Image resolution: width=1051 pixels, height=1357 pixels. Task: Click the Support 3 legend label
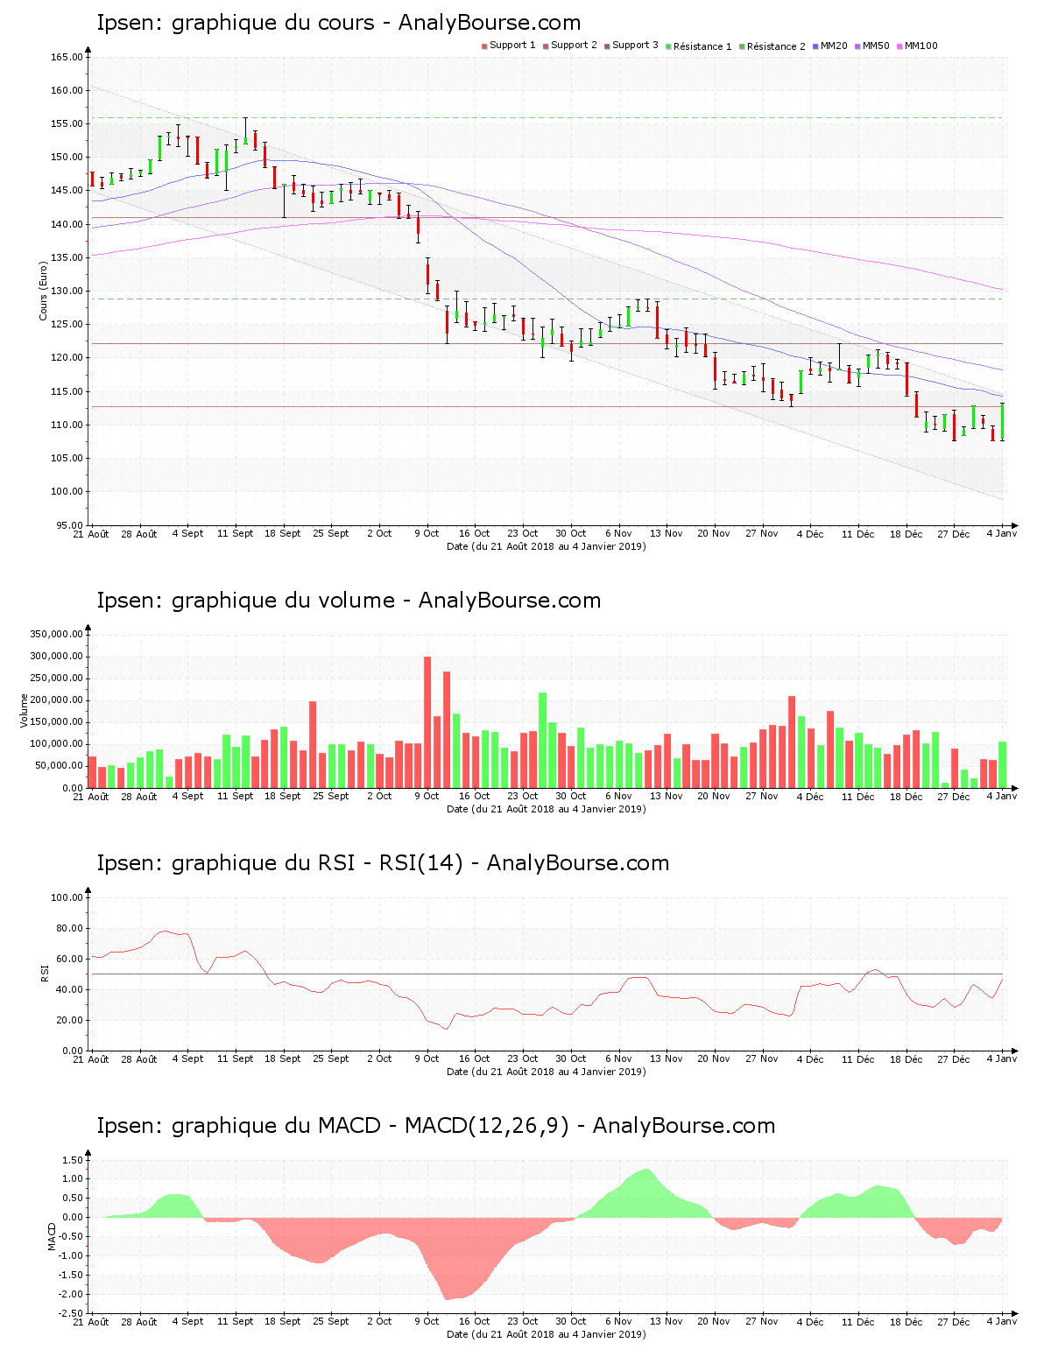tap(635, 46)
